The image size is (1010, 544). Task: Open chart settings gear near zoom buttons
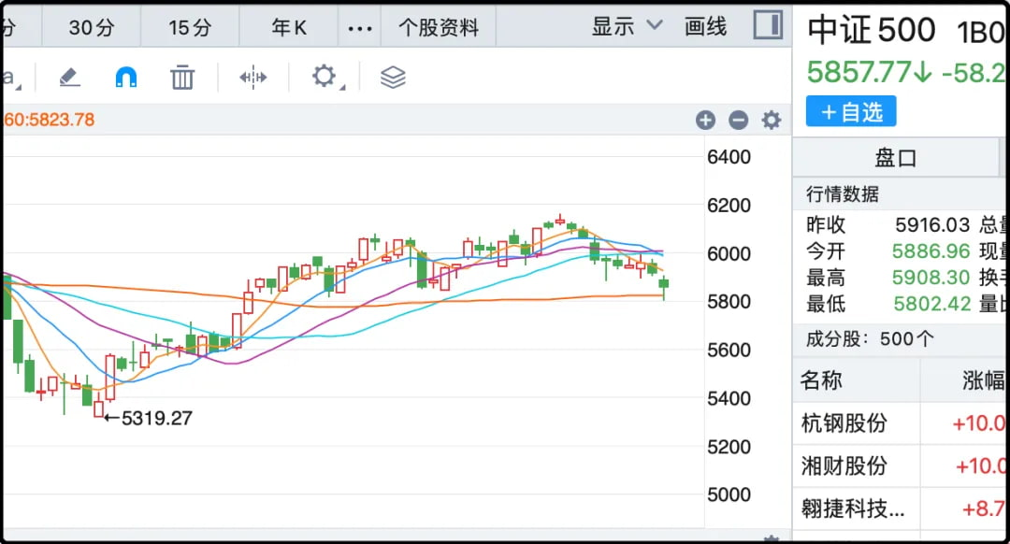click(x=772, y=120)
